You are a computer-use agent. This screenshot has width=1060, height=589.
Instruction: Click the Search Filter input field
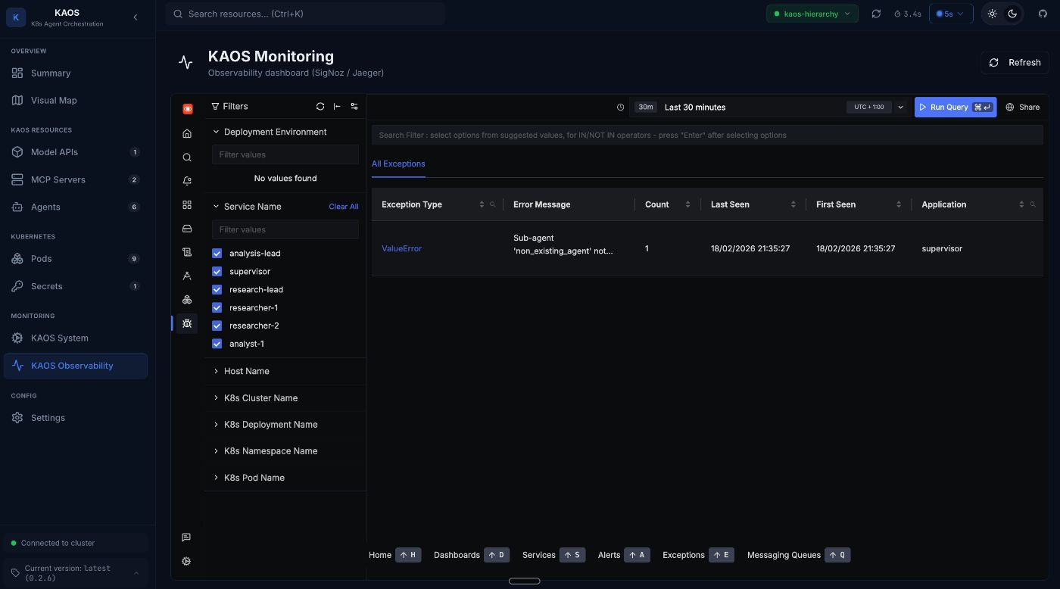(706, 136)
